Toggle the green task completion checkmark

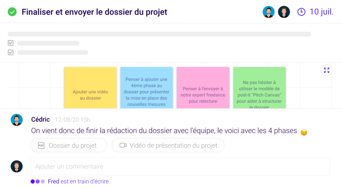click(12, 12)
